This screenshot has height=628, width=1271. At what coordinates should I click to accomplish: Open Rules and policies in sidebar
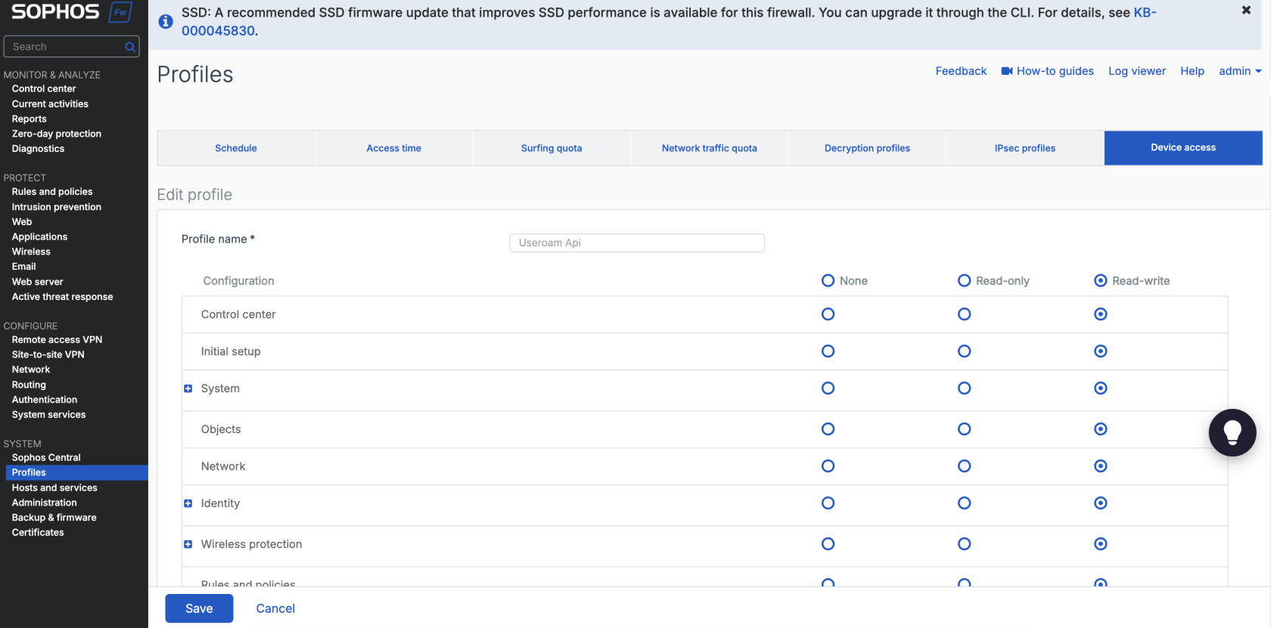[52, 192]
